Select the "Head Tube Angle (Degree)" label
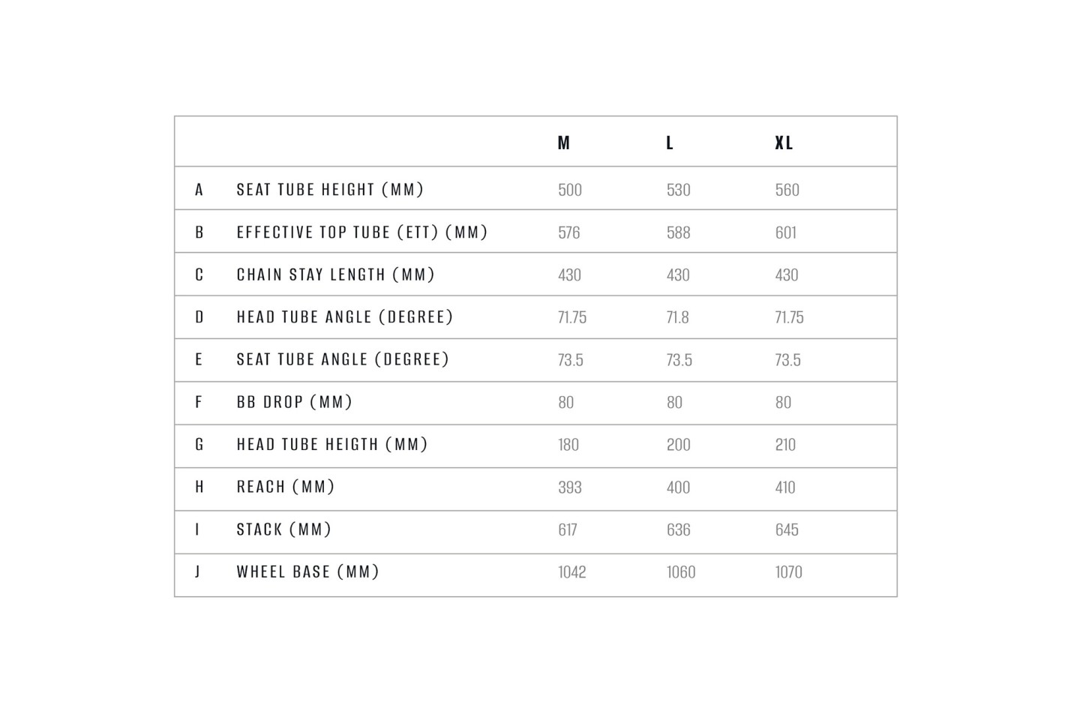The image size is (1080, 711). 345,317
